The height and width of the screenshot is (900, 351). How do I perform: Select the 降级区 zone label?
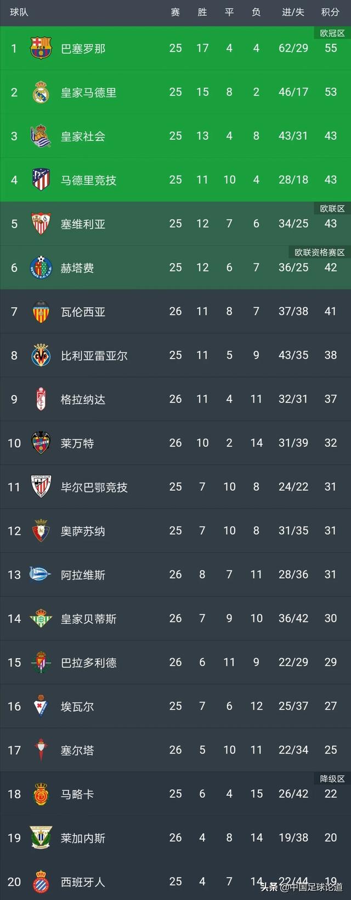pos(332,779)
